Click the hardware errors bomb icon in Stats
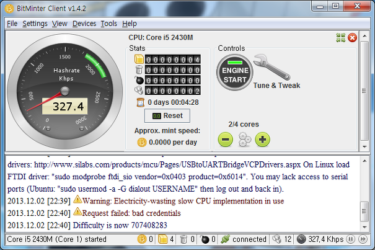Screen dimensions: 375x250 (139, 80)
